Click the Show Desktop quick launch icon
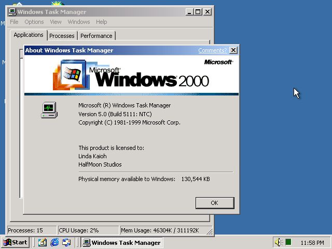Viewport: 332px width, 249px height. point(43,242)
